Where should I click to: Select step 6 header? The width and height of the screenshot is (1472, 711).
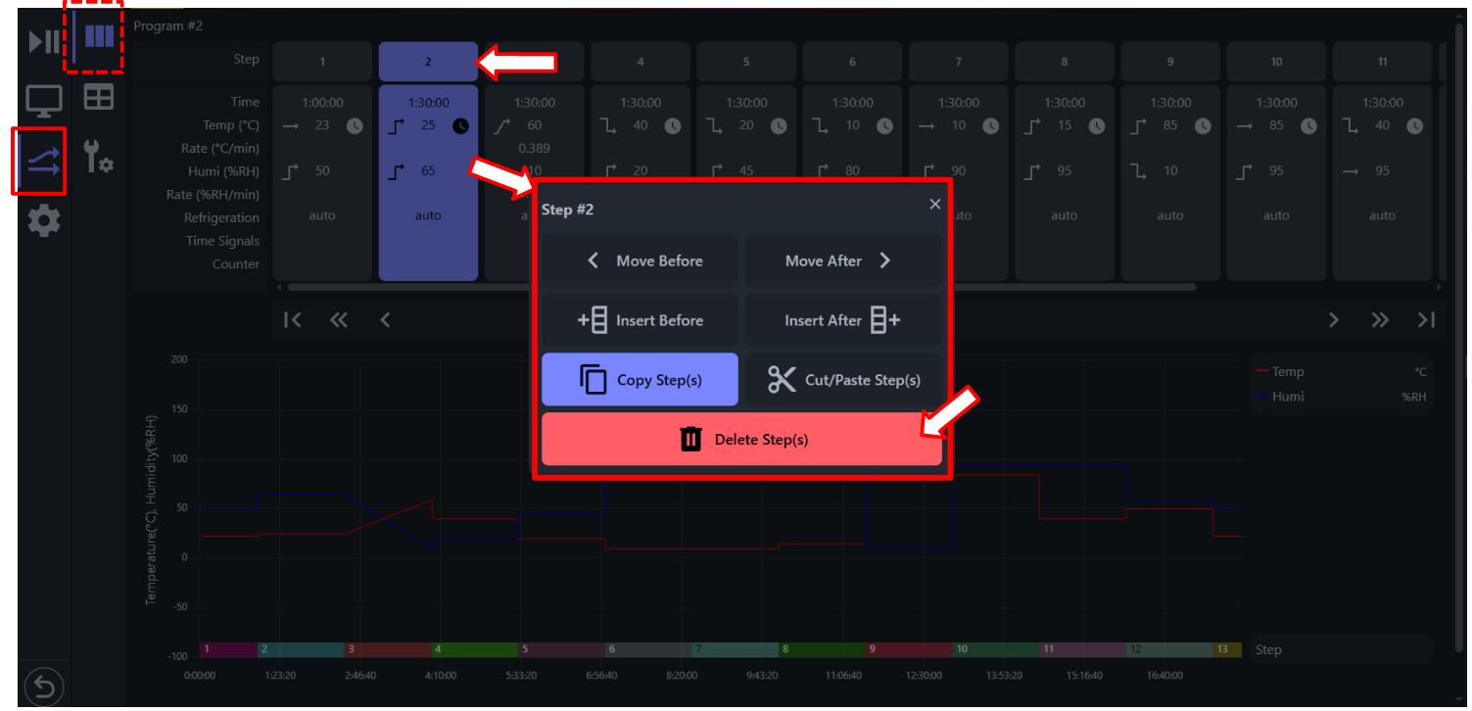pos(852,62)
